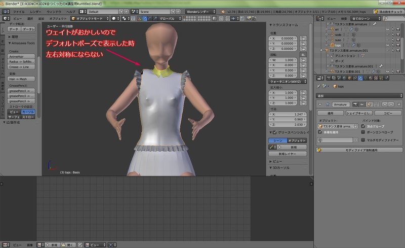Click the 寸法 Z value field
Image resolution: width=405 pixels, height=248 pixels.
(288, 124)
